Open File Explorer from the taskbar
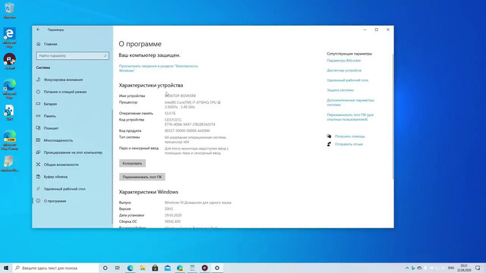Screen dimensions: 486x273 pyautogui.click(x=143, y=268)
